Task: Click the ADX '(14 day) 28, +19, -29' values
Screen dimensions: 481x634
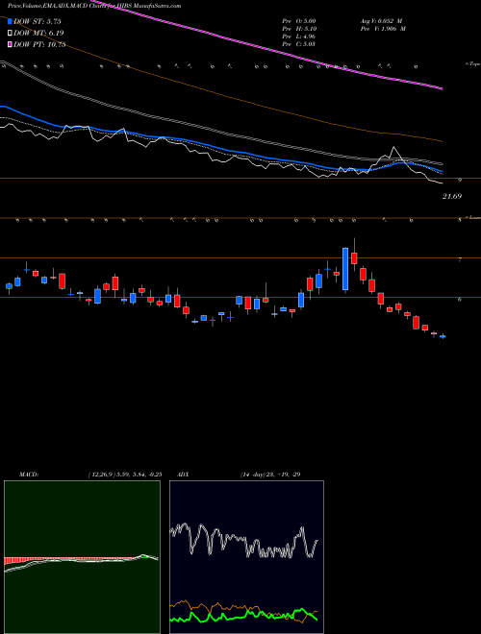Action: click(269, 475)
